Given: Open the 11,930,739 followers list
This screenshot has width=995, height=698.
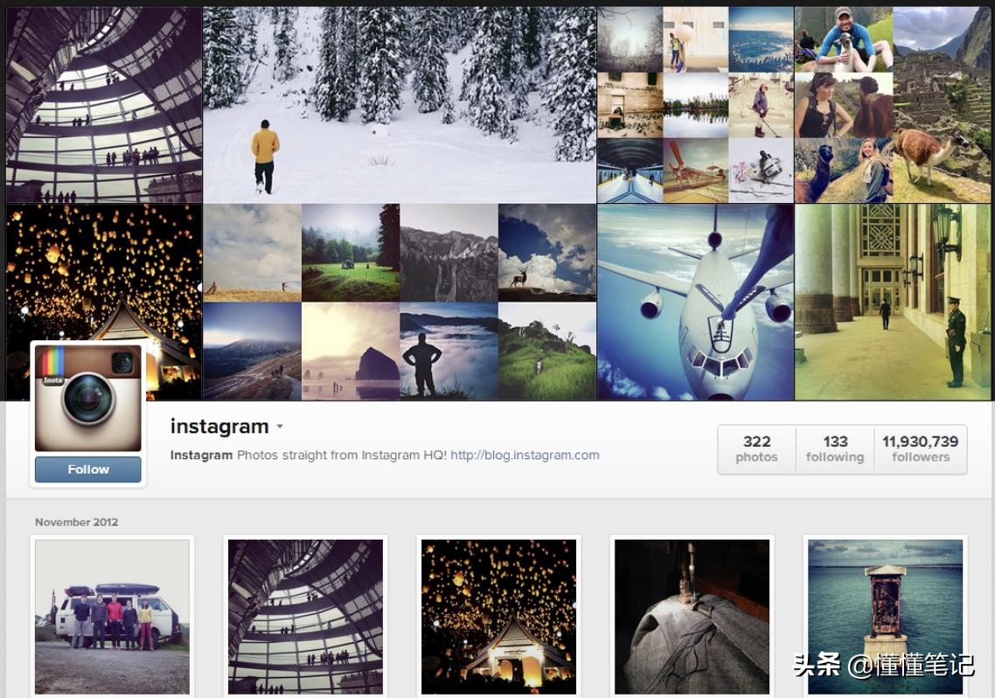Looking at the screenshot, I should 920,450.
